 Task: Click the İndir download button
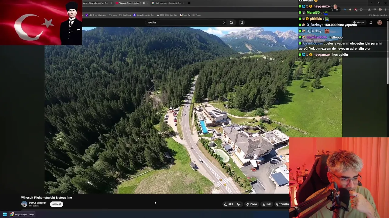point(267,204)
